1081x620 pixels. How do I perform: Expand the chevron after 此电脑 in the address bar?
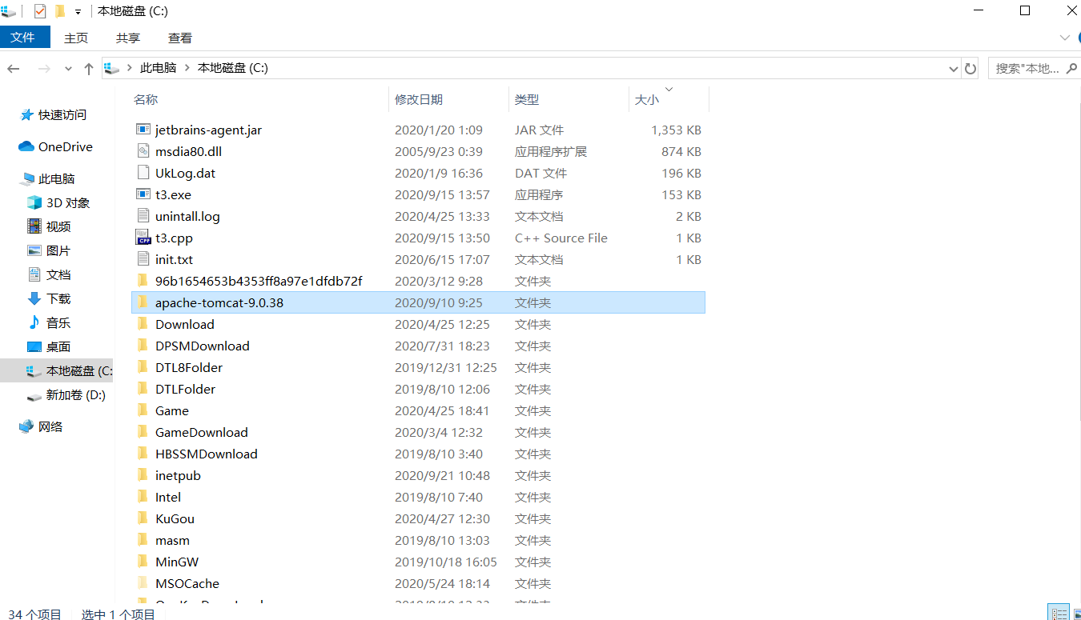click(x=187, y=69)
